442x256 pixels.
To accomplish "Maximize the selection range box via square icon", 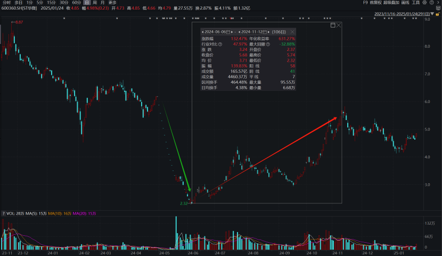I will 333,25.
